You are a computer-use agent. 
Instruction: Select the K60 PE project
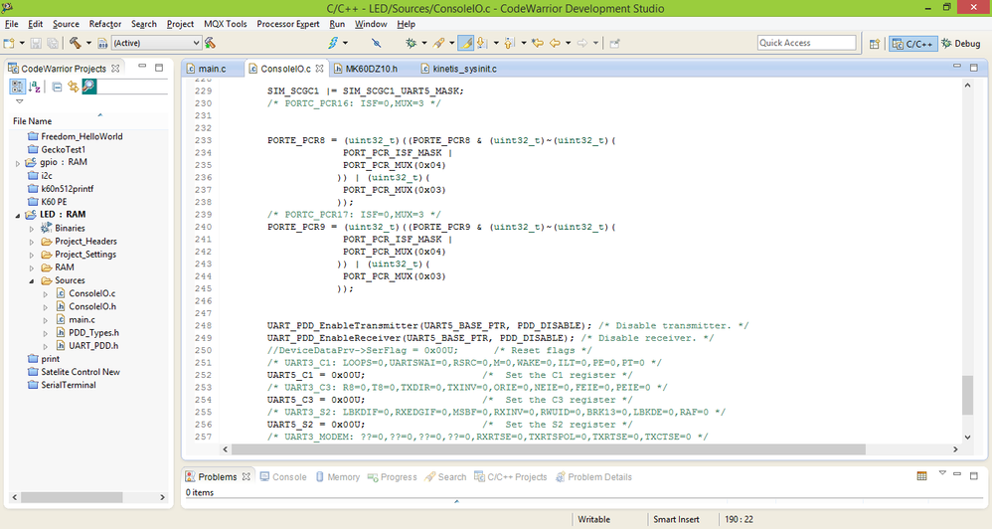[54, 201]
